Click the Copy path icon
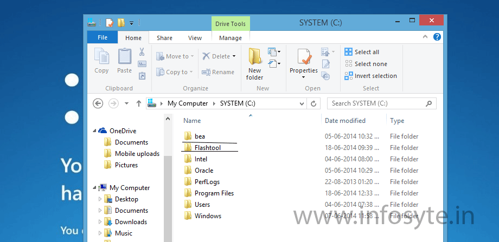The width and height of the screenshot is (499, 242). pyautogui.click(x=142, y=64)
